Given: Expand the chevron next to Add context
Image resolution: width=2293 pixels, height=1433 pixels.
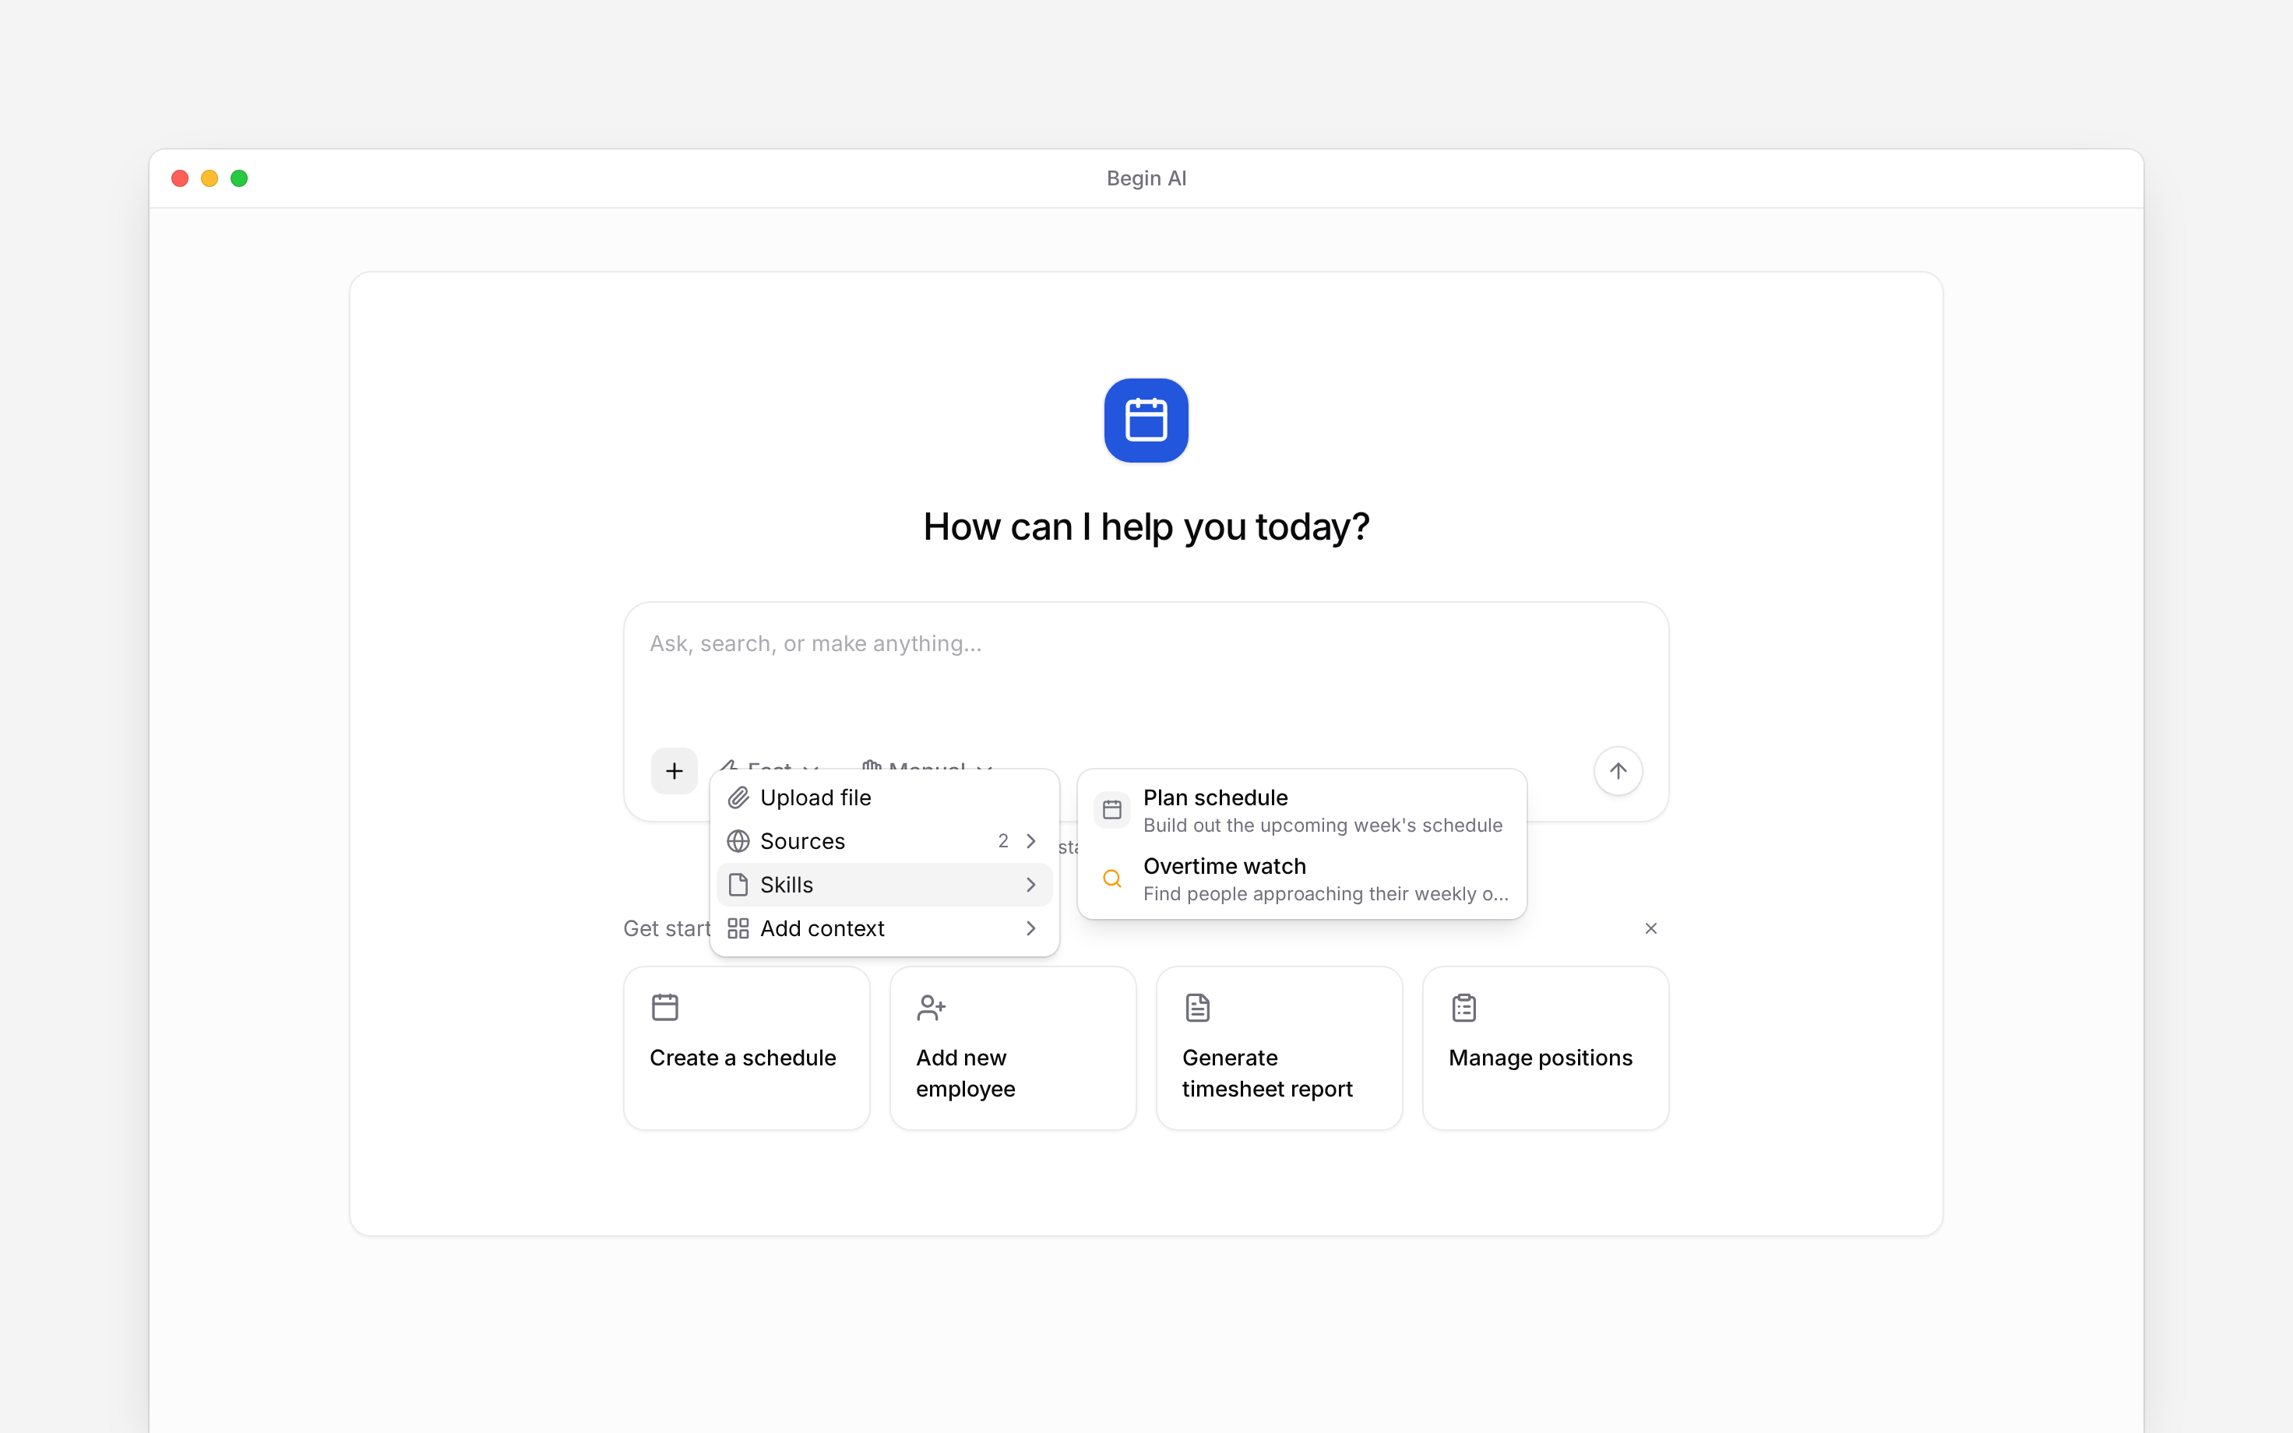Looking at the screenshot, I should tap(1031, 929).
